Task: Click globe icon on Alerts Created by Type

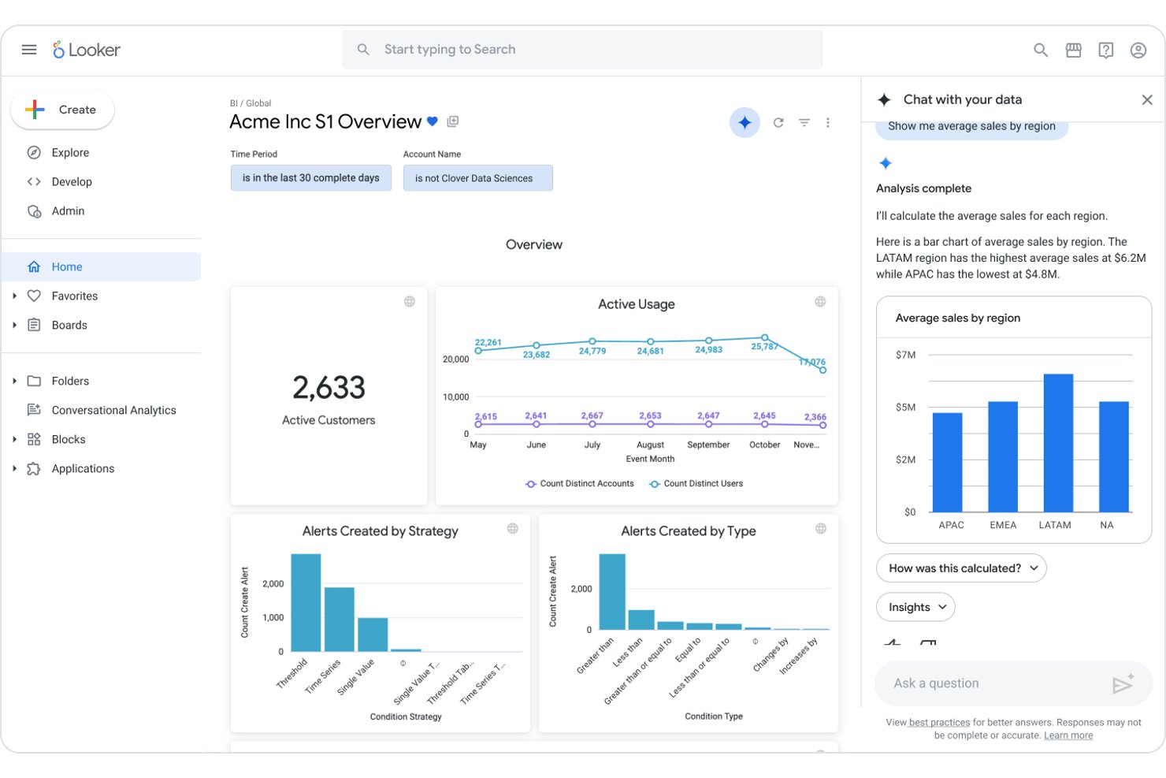Action: 821,529
